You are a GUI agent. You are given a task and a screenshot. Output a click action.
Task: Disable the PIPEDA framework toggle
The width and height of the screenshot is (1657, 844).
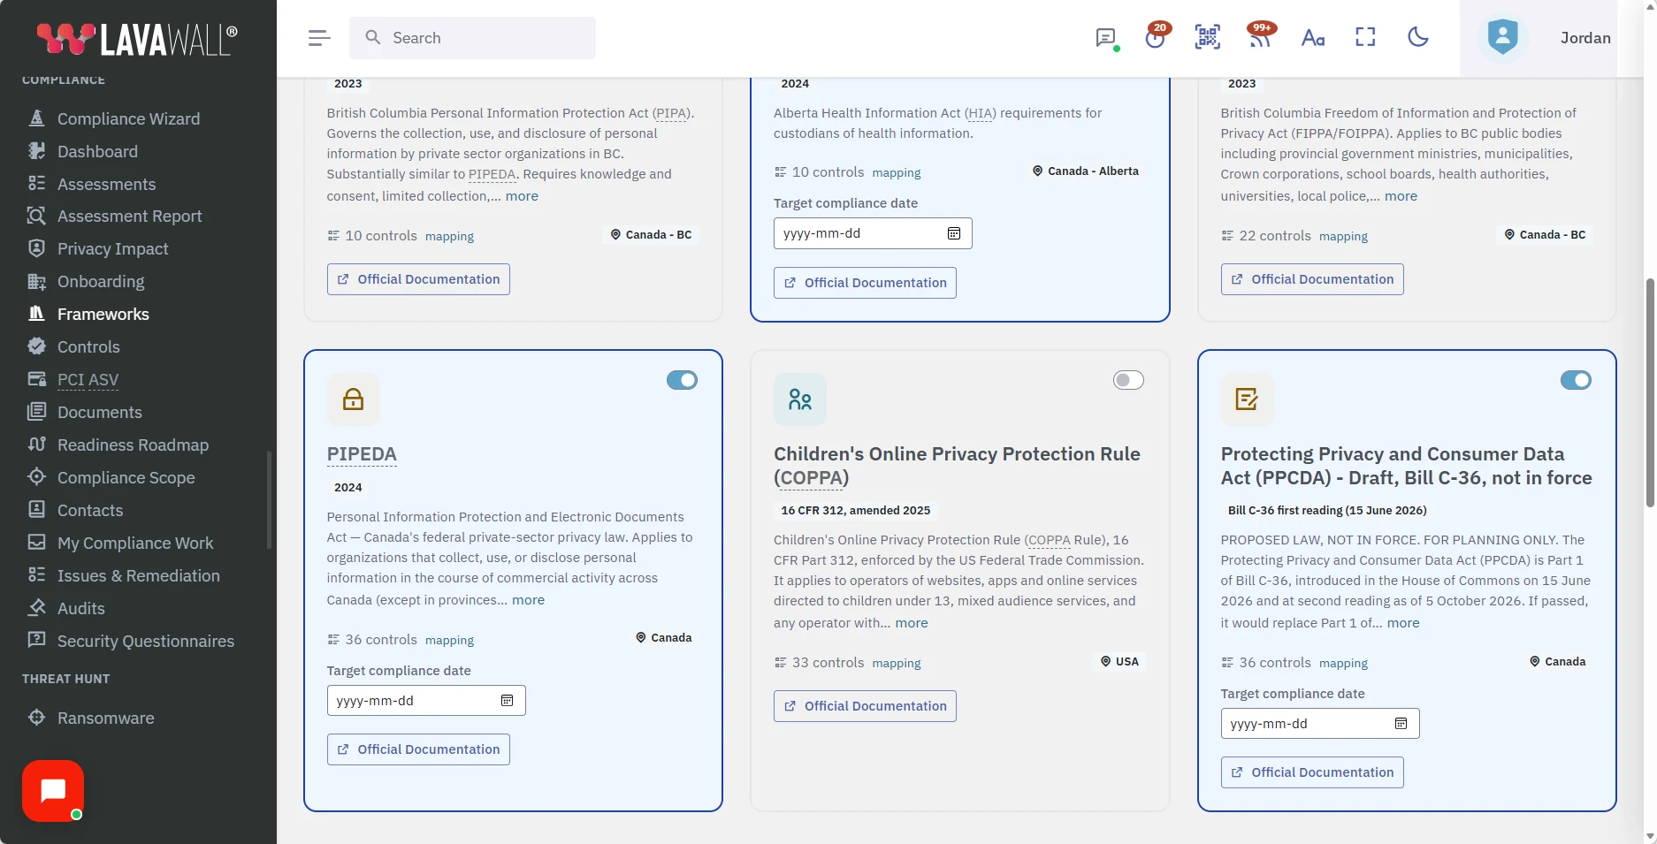point(682,380)
